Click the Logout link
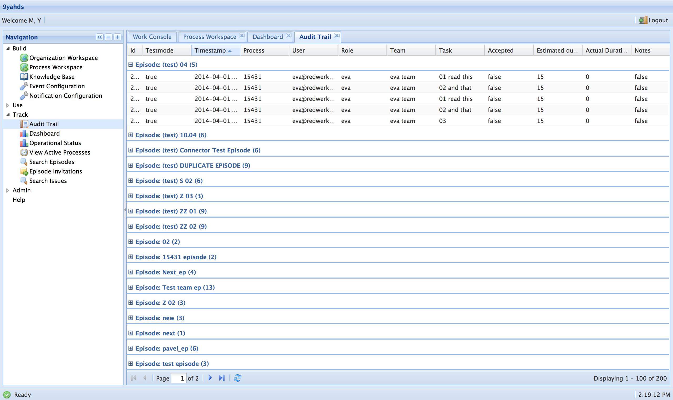This screenshot has width=673, height=400. pyautogui.click(x=658, y=20)
